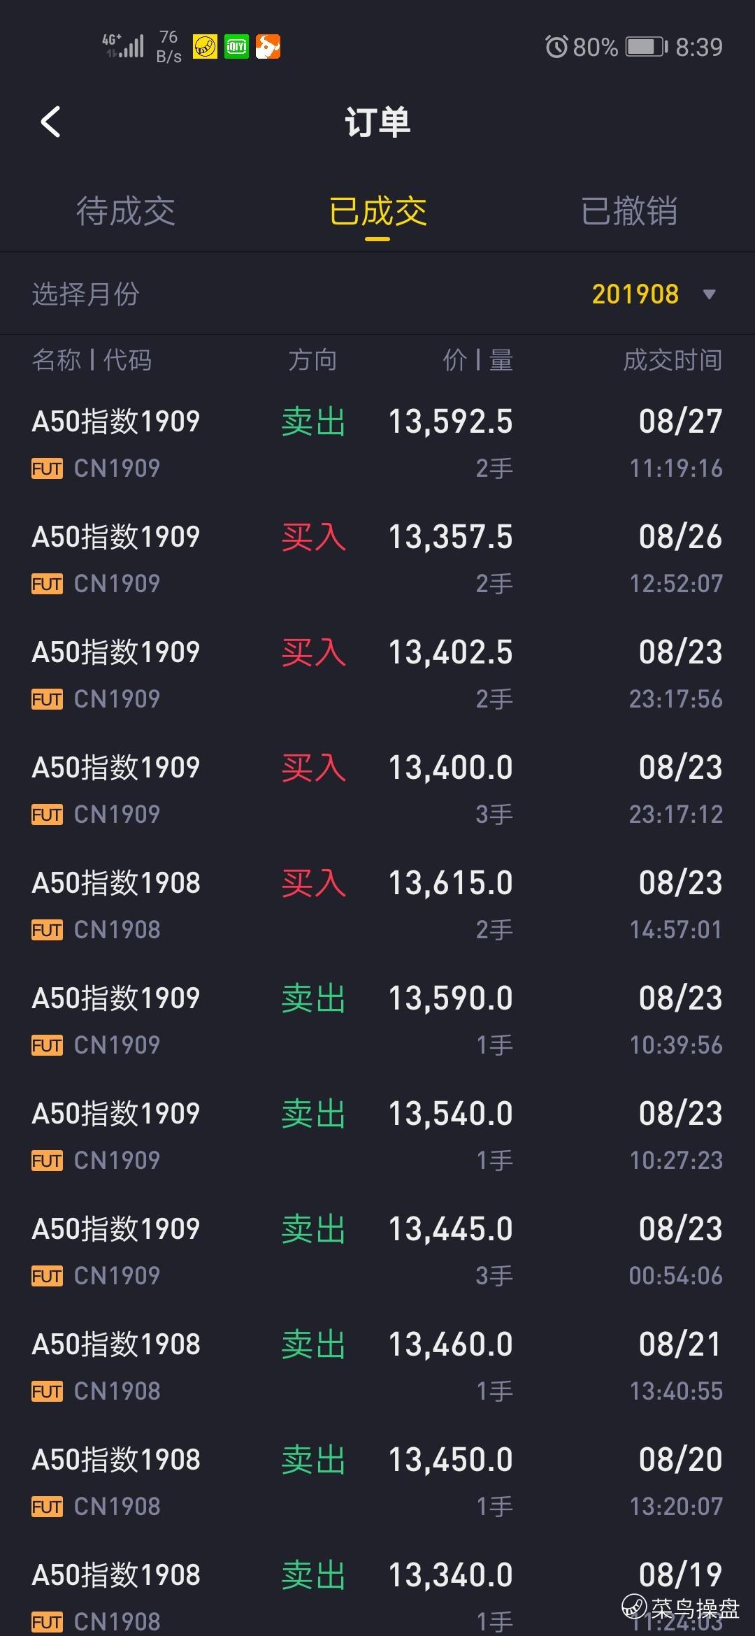
Task: Select the 已成交 tab
Action: pos(377,211)
